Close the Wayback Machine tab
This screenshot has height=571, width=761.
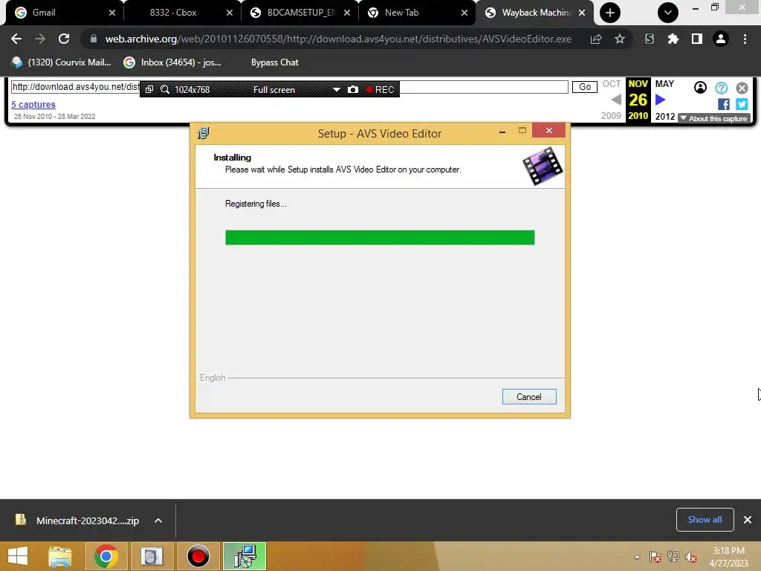pyautogui.click(x=582, y=13)
